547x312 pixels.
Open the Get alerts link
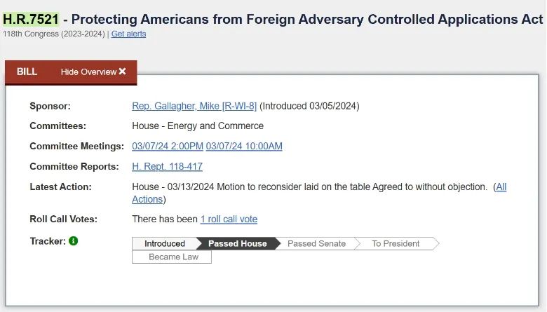pyautogui.click(x=129, y=34)
